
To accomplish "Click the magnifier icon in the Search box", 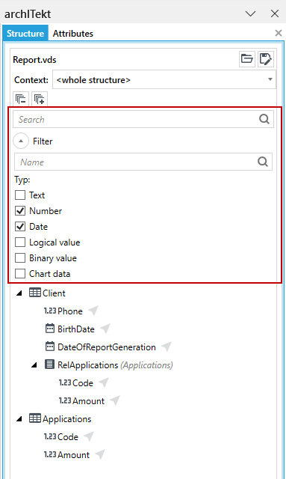I will [x=264, y=119].
